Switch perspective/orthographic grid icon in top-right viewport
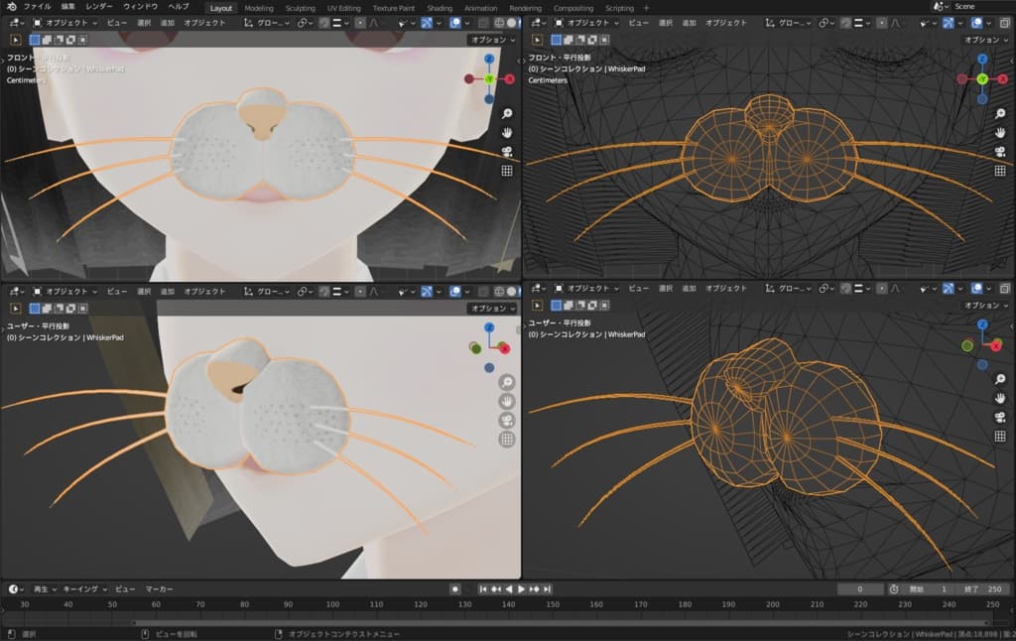This screenshot has width=1016, height=641. tap(1001, 170)
